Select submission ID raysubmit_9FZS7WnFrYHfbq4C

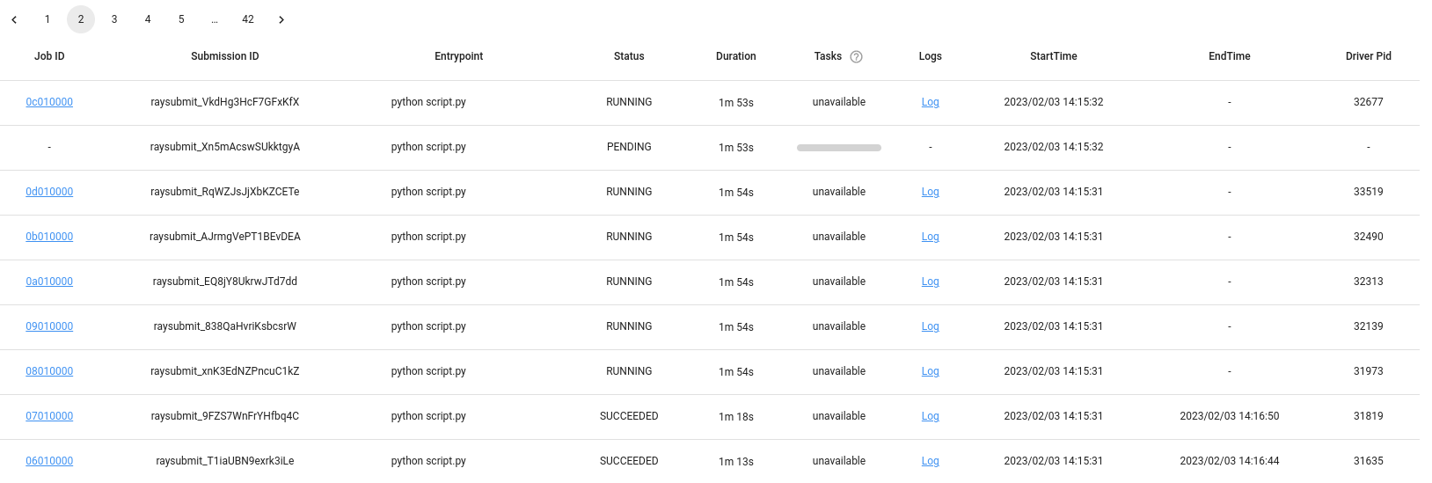click(225, 416)
